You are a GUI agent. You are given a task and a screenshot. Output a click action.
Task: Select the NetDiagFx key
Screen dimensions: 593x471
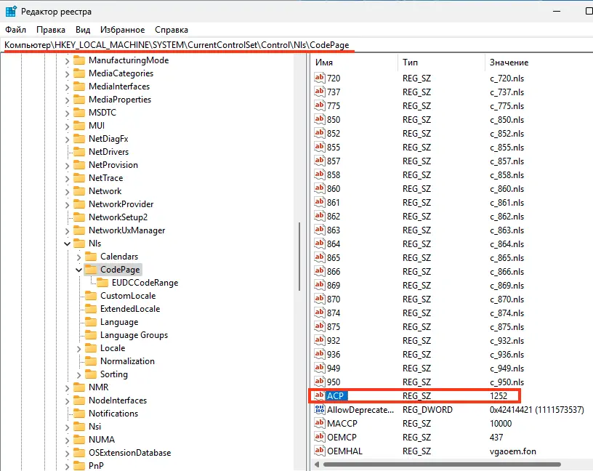(108, 139)
